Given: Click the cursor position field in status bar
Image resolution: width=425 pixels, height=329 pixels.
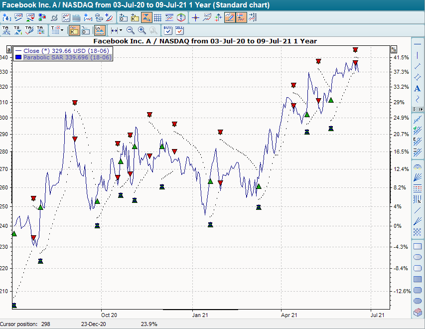Looking at the screenshot, I should [x=45, y=324].
